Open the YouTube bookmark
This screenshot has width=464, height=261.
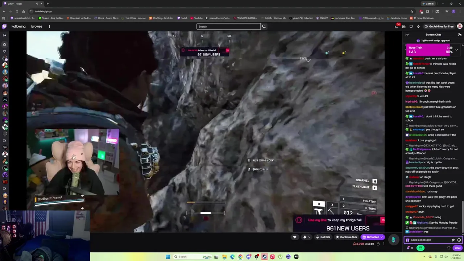pyautogui.click(x=196, y=18)
